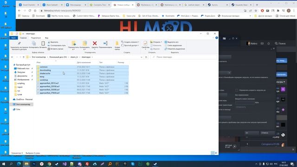Image resolution: width=297 pixels, height=167 pixels.
Task: Click Explorer up one level arrow
Action: [24, 57]
